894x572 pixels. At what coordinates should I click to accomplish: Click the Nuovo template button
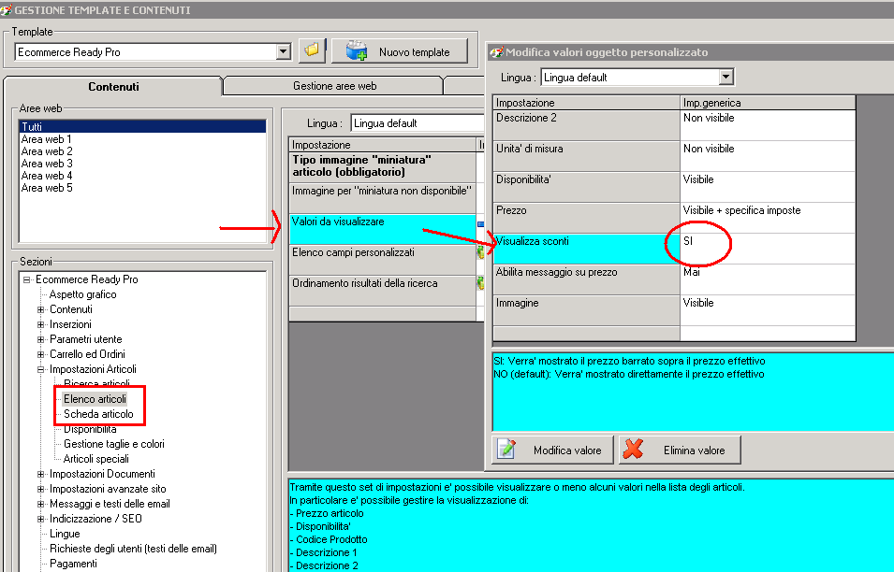[400, 51]
